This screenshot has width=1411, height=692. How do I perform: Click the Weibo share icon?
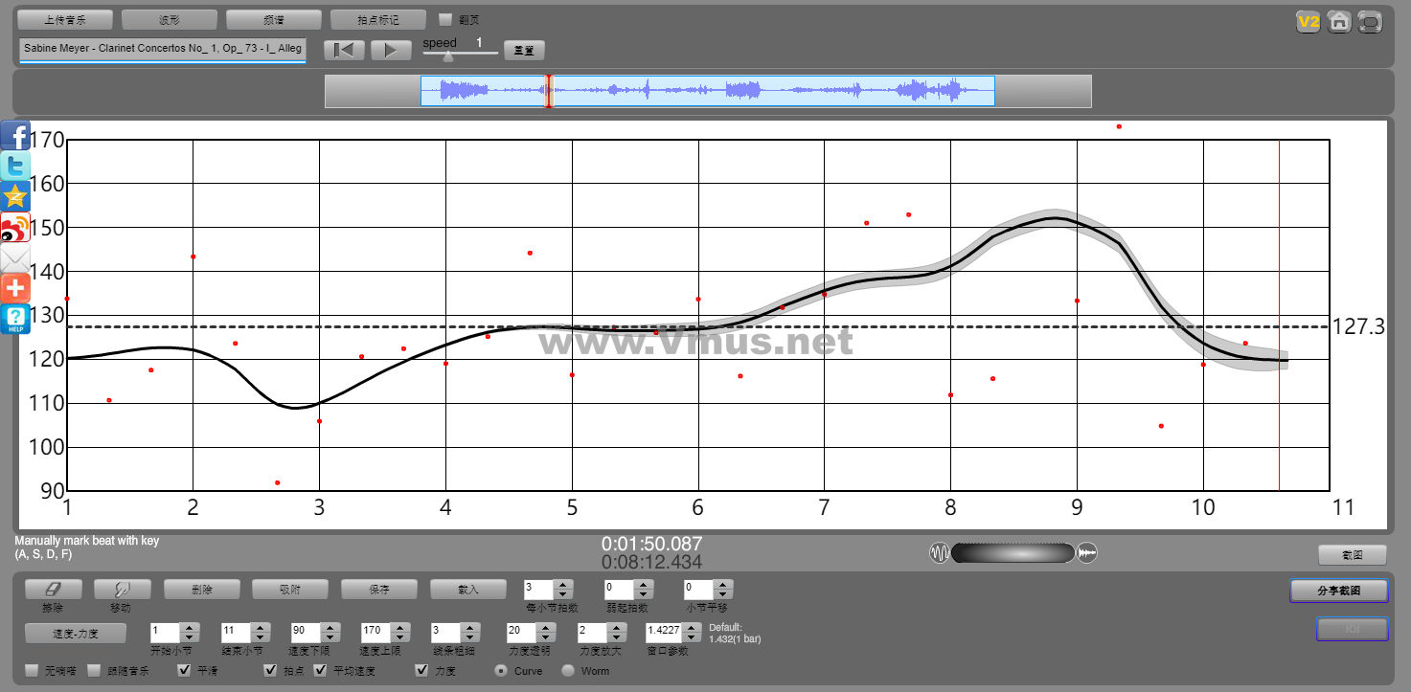[15, 228]
